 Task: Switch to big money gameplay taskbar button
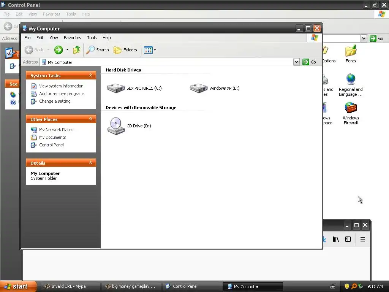[131, 287]
